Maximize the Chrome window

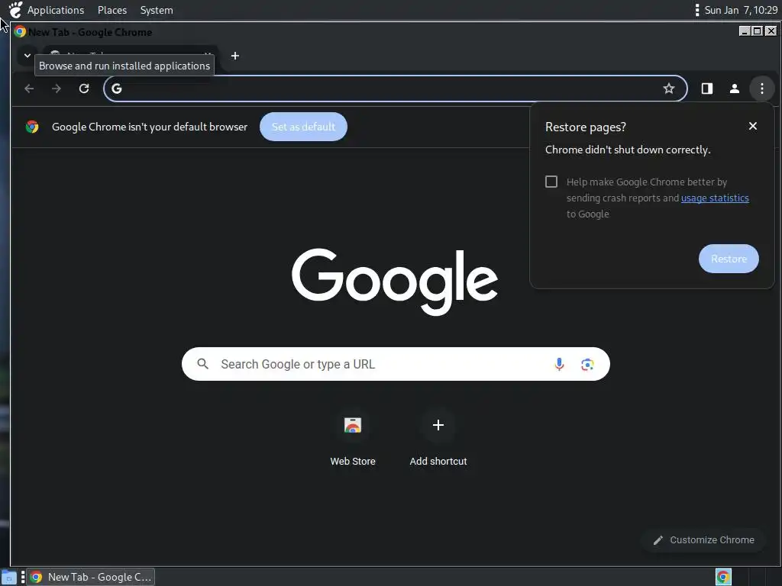click(757, 31)
